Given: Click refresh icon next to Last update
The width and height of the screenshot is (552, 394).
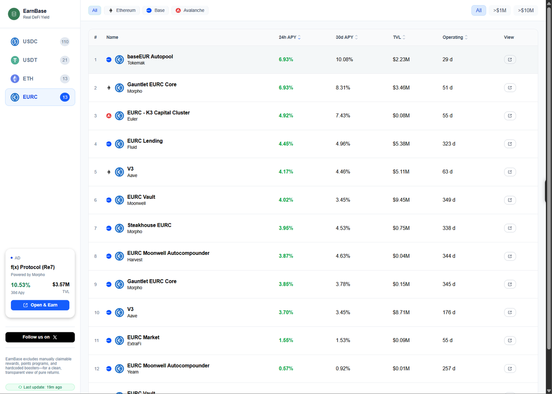Looking at the screenshot, I should [20, 387].
